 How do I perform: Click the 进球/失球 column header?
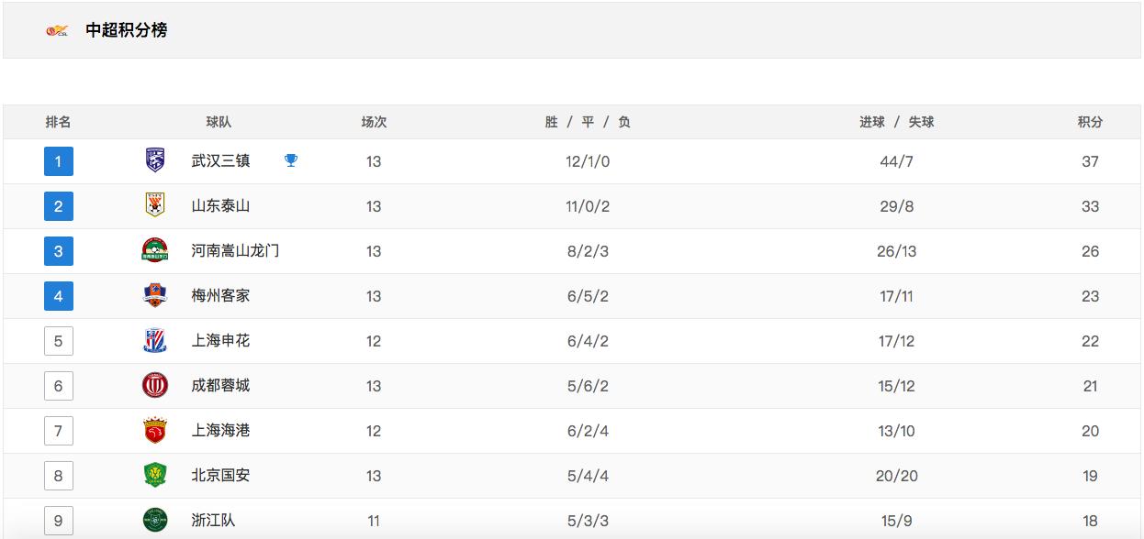[897, 121]
